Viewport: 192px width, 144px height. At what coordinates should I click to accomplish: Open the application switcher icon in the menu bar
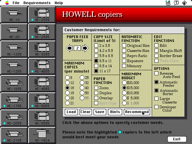[184, 3]
